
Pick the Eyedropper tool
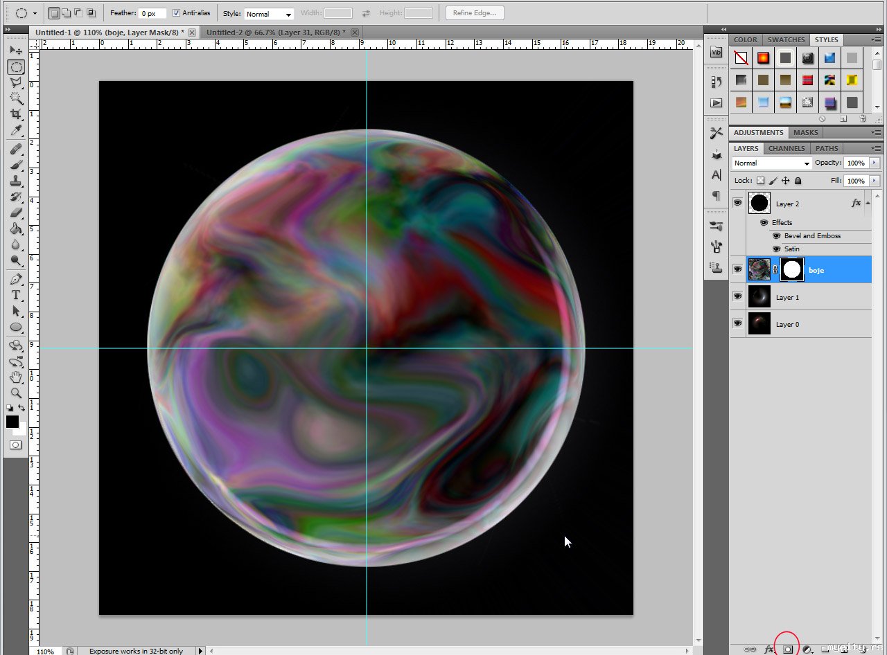pos(16,131)
